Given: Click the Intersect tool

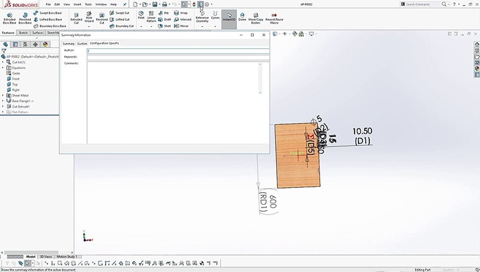Looking at the screenshot, I should click(x=183, y=19).
